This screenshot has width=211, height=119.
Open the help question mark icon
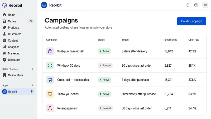(x=196, y=5)
